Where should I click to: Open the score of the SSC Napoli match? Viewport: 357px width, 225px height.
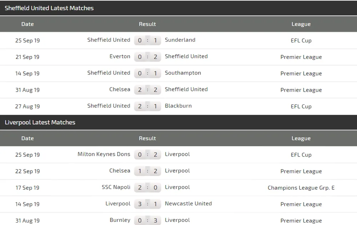point(147,188)
